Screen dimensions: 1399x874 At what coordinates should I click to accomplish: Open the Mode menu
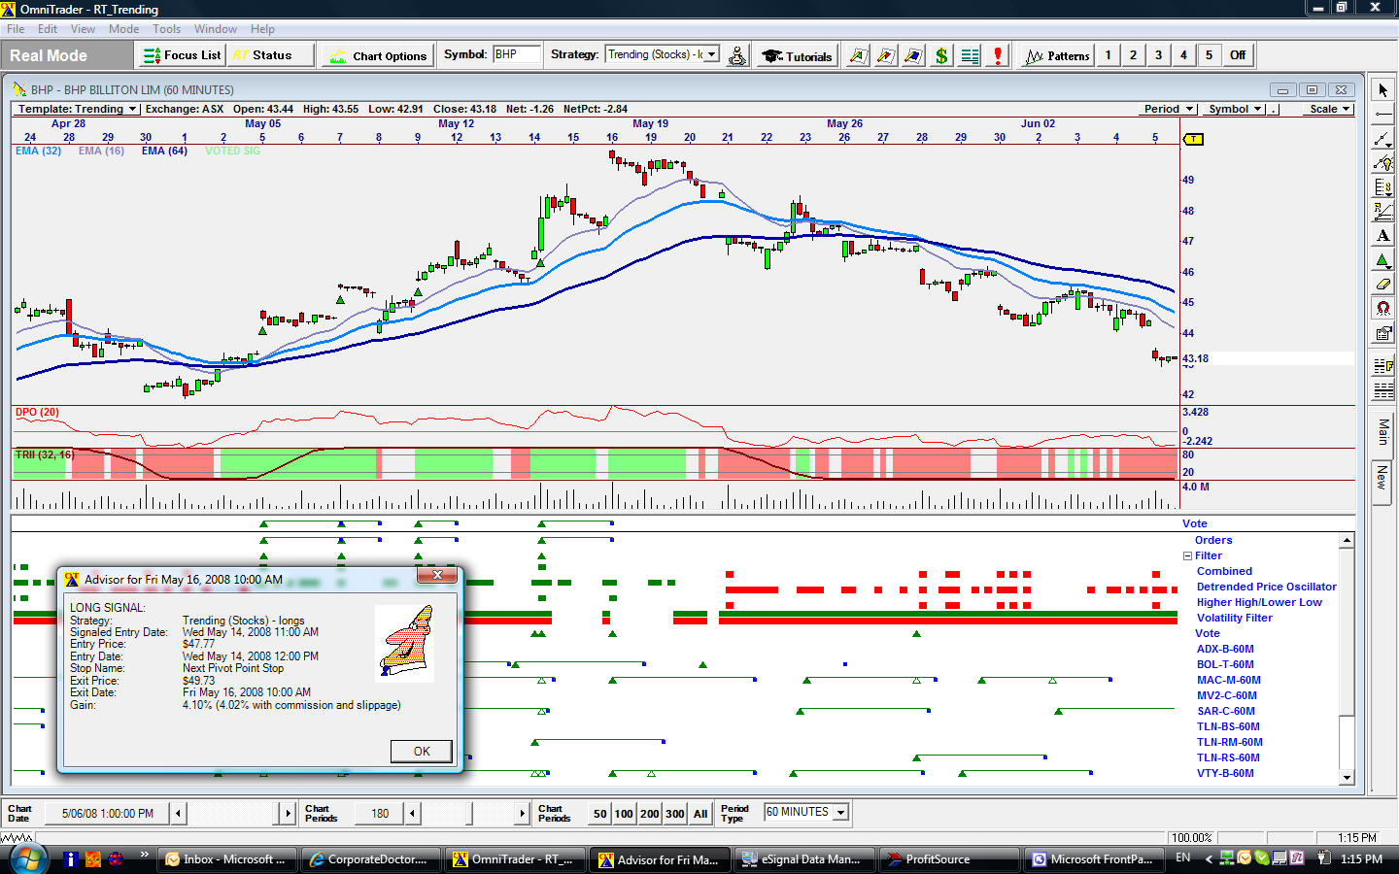pyautogui.click(x=123, y=29)
